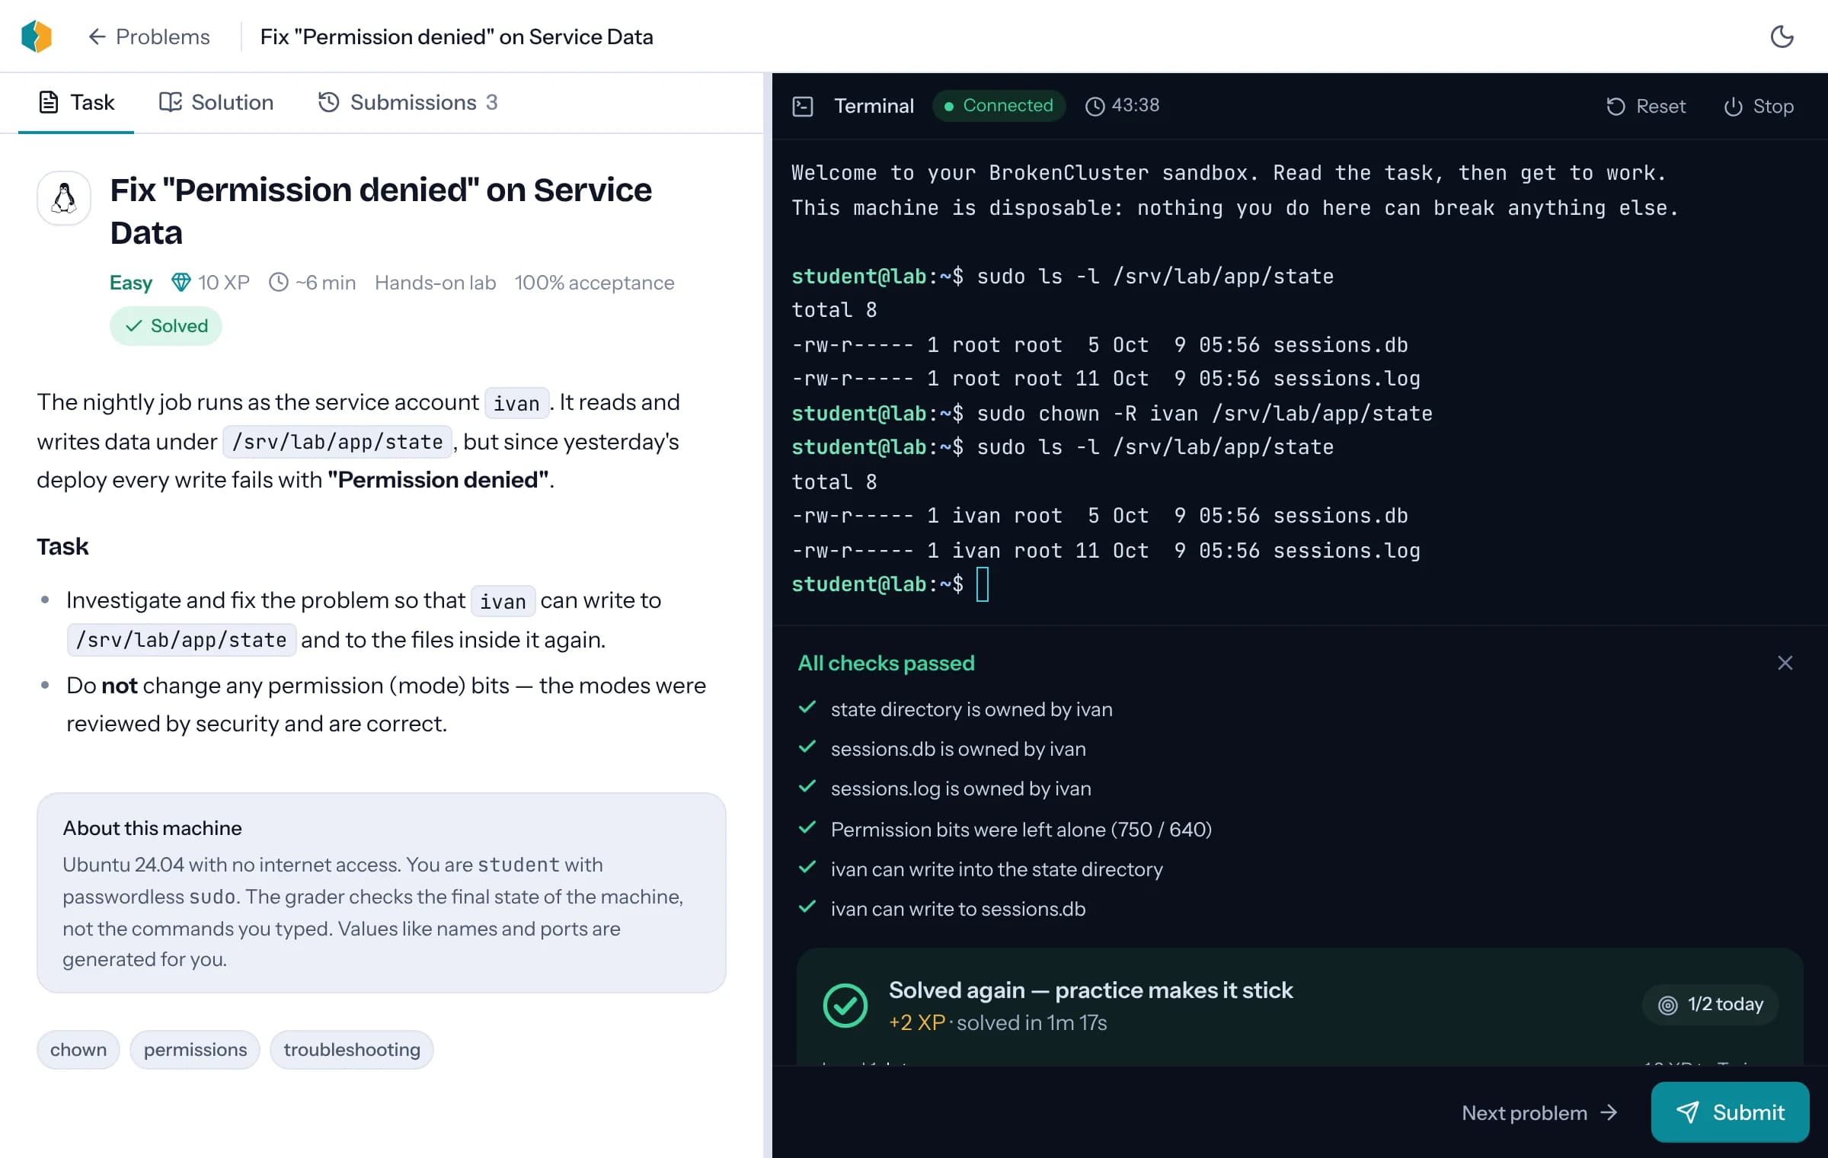This screenshot has width=1828, height=1158.
Task: Click 'state directory is owned by ivan' check
Action: (x=971, y=709)
